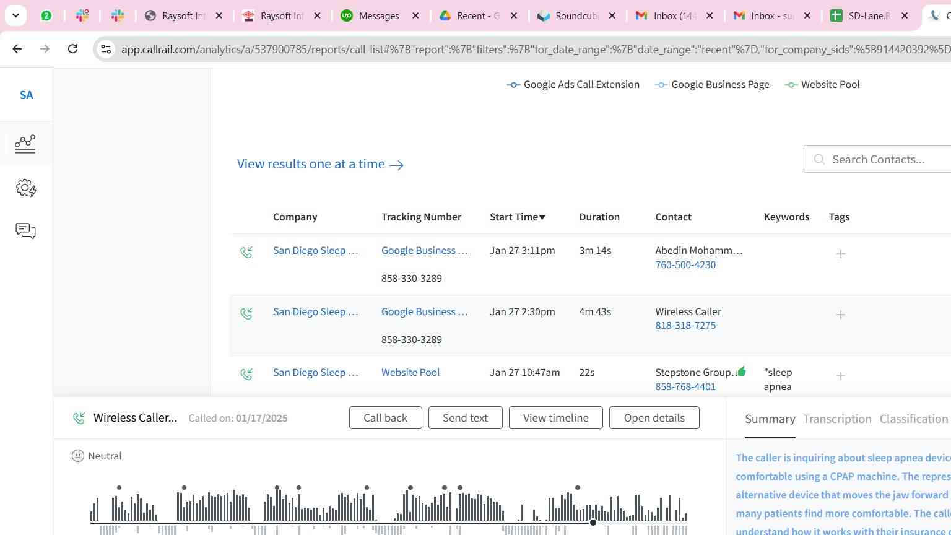This screenshot has width=951, height=535.
Task: Click the Call back button
Action: coord(385,418)
